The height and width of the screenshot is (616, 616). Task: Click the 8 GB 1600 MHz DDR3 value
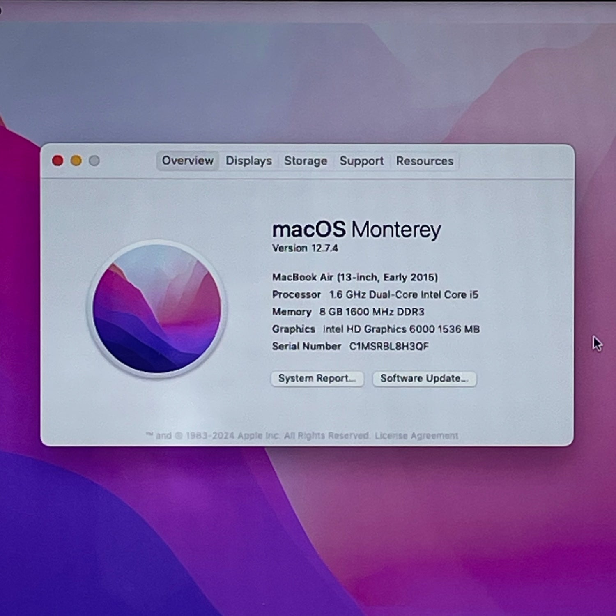[372, 312]
